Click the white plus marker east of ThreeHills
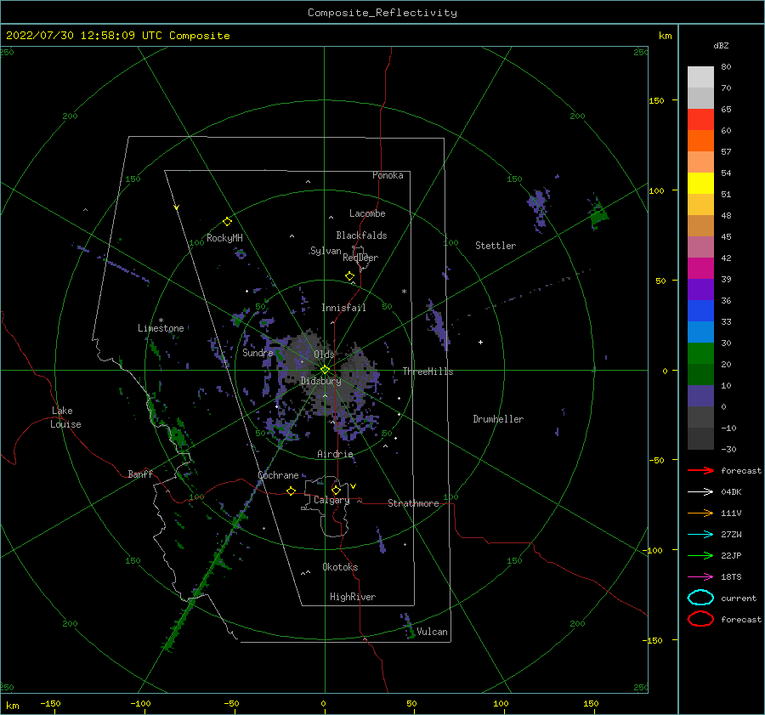Image resolution: width=765 pixels, height=715 pixels. 480,342
